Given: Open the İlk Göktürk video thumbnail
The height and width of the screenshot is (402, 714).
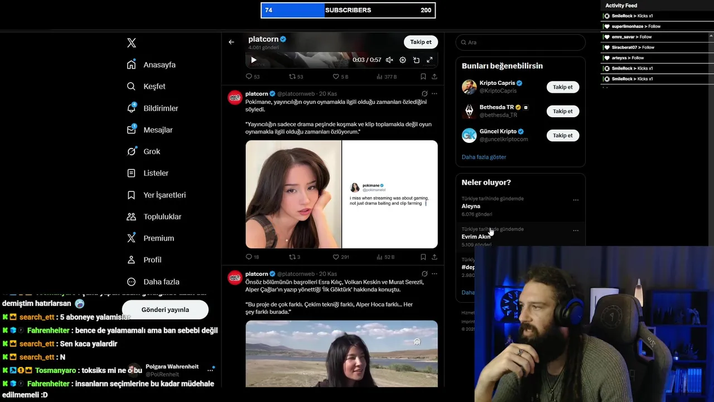Looking at the screenshot, I should [341, 353].
